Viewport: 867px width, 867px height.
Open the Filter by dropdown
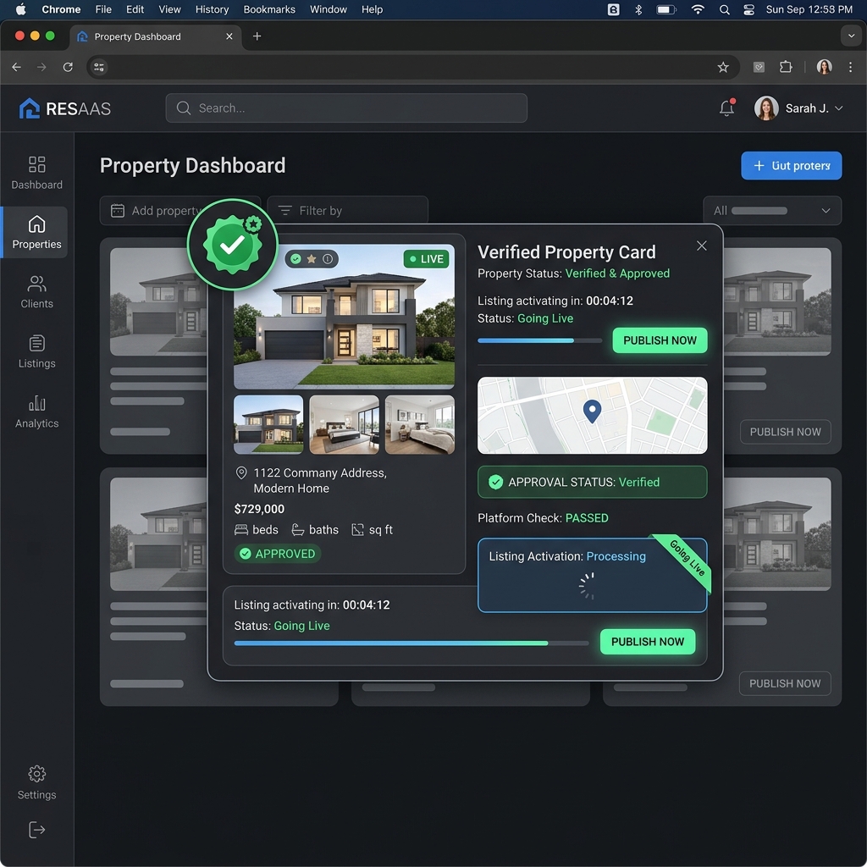(348, 211)
